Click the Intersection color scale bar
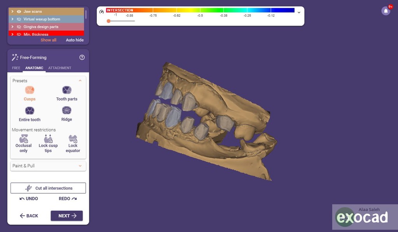The height and width of the screenshot is (232, 398). coord(200,10)
